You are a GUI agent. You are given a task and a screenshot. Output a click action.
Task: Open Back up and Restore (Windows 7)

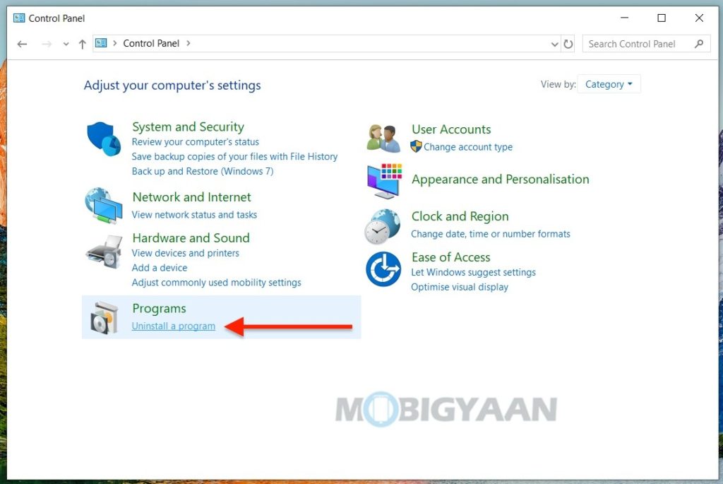pos(202,171)
